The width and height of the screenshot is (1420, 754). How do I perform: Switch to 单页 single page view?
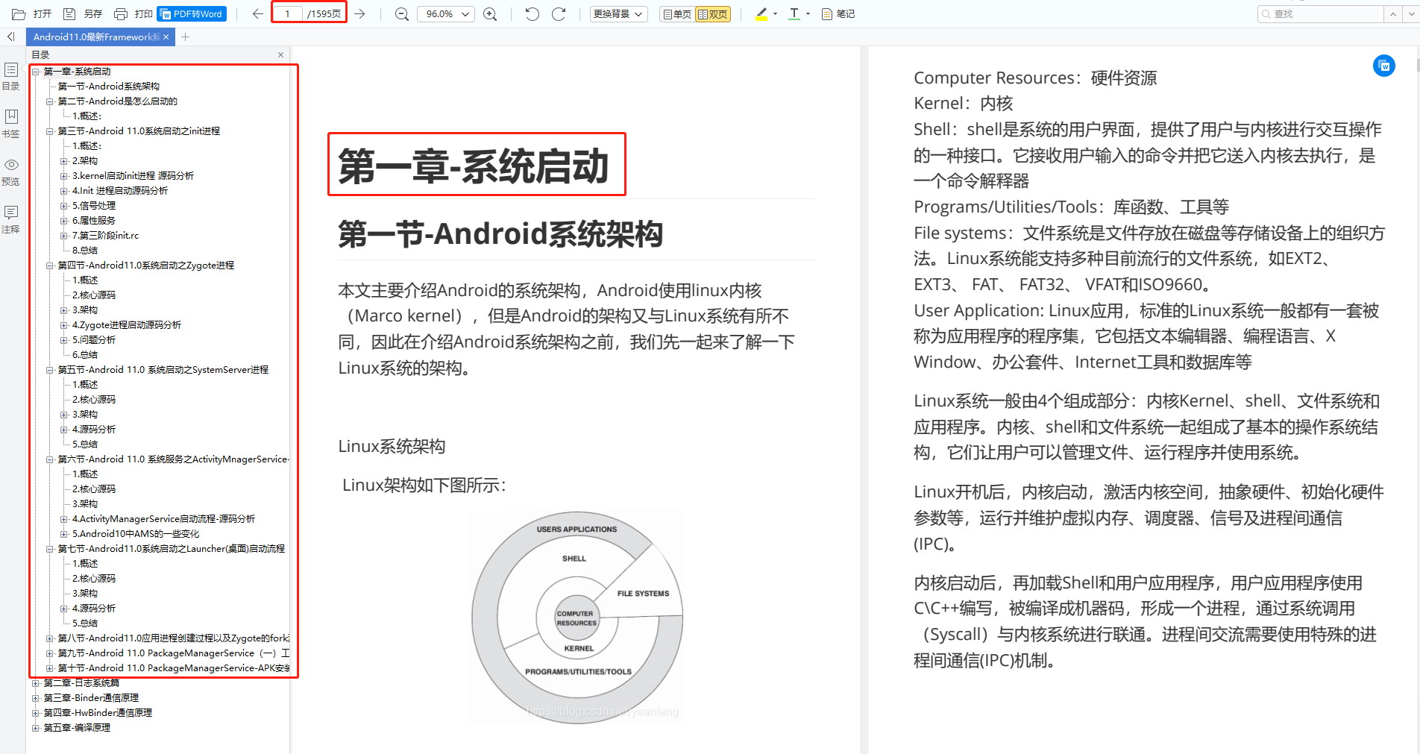pos(676,14)
